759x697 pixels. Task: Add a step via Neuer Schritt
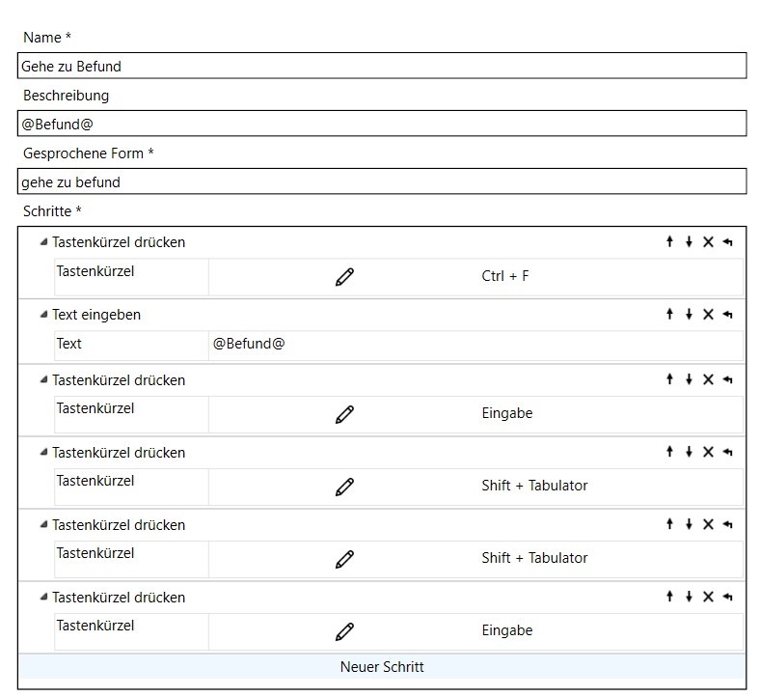point(382,666)
